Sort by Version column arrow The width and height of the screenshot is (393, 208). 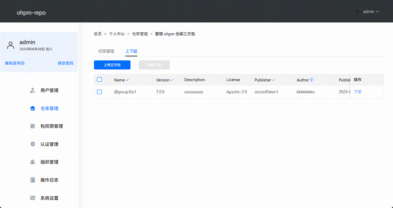[172, 80]
